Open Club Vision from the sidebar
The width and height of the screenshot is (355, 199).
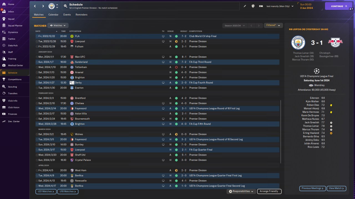[14, 108]
